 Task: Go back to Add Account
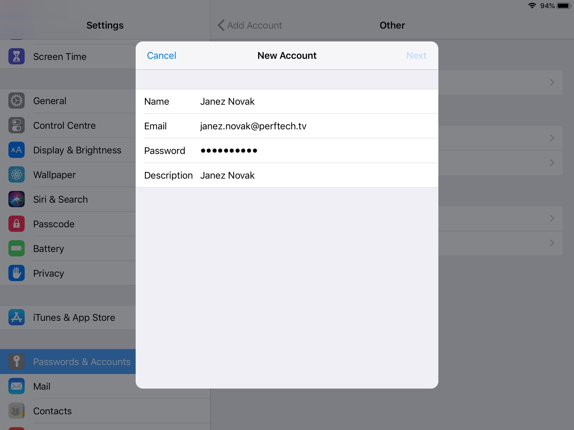[x=250, y=25]
